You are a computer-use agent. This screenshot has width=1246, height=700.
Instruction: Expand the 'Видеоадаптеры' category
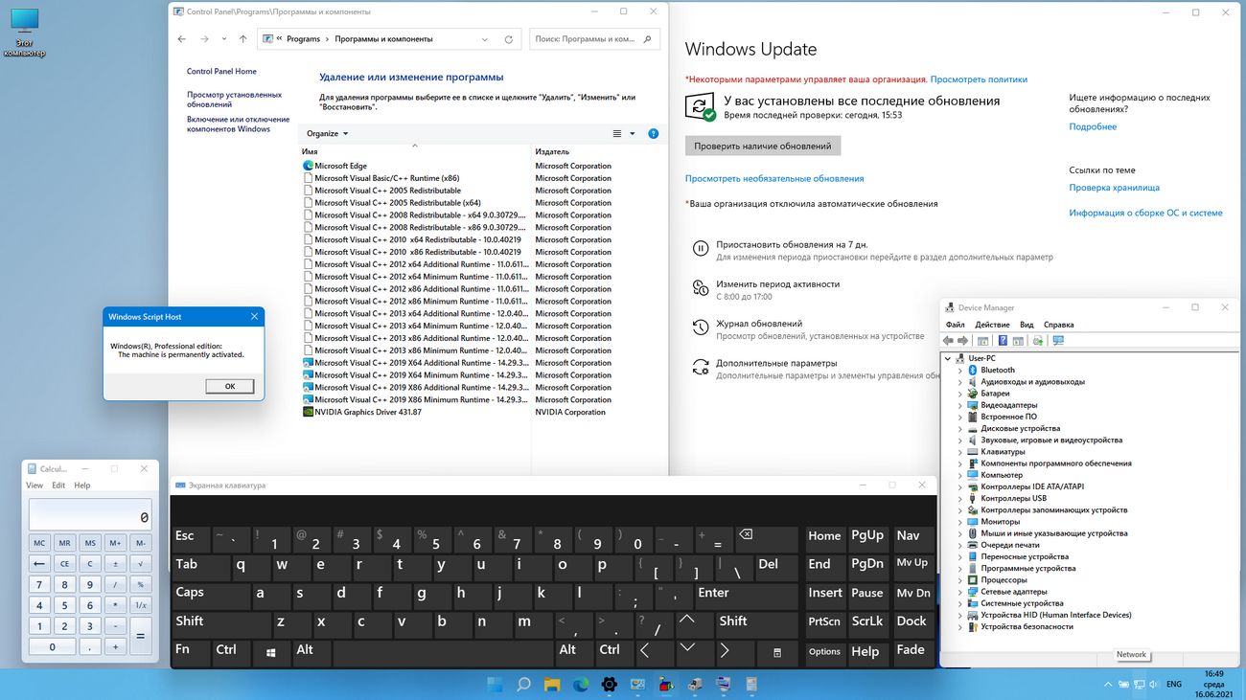(960, 405)
